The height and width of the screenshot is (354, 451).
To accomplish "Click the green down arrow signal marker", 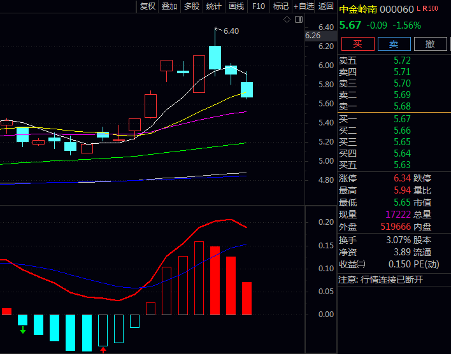I will coord(23,330).
